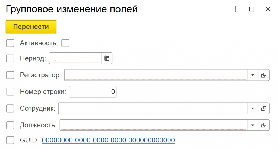Screen dimensions: 278x150
Task: Open the Должность dropdown list
Action: pyautogui.click(x=252, y=125)
